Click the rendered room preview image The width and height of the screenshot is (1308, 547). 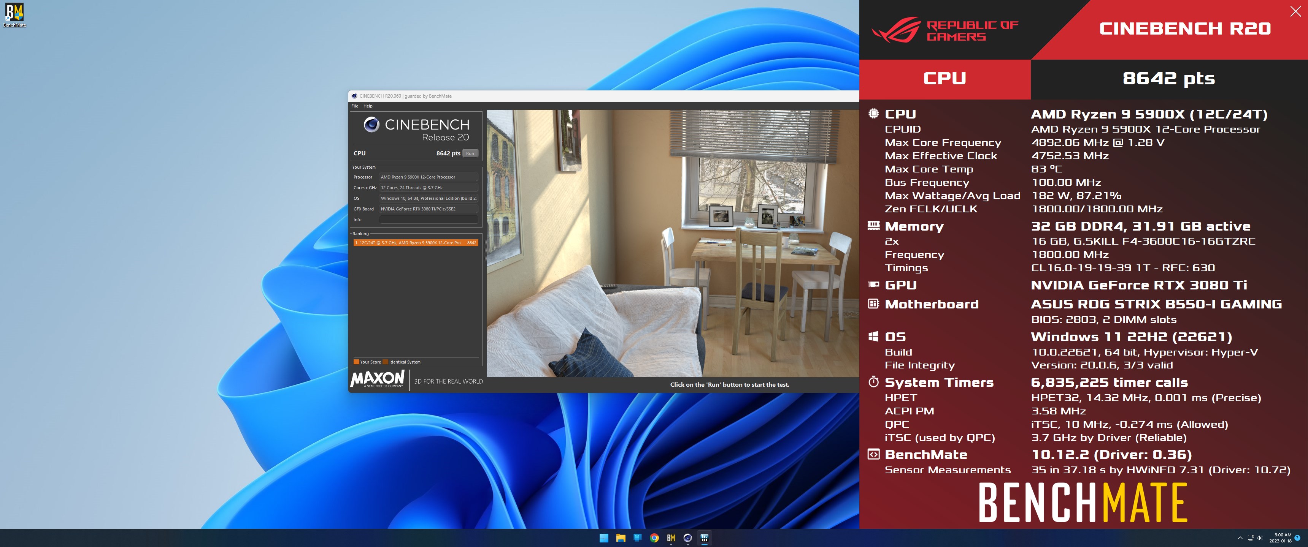click(672, 243)
